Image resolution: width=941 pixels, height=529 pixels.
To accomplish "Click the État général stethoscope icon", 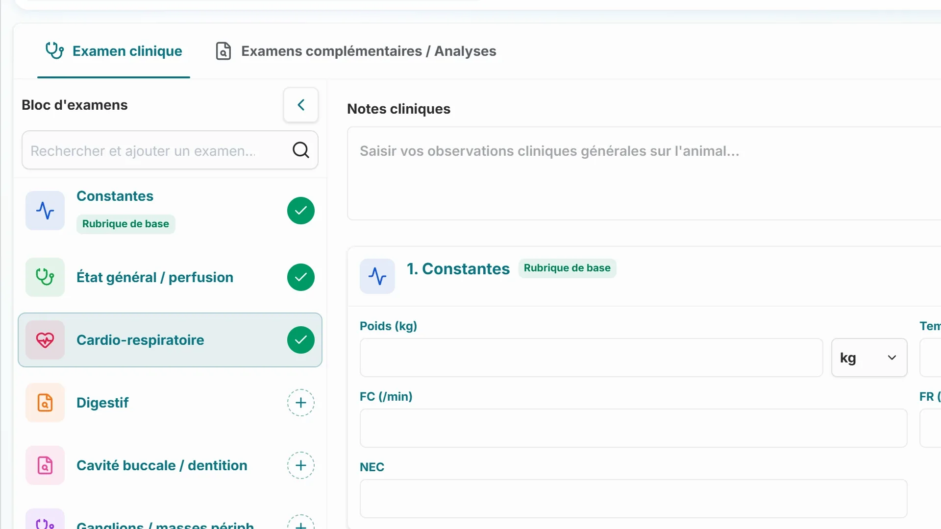I will [45, 277].
